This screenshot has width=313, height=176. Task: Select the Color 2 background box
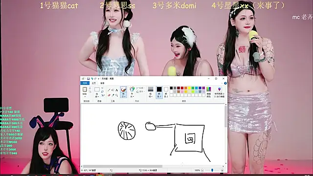[x=166, y=92]
